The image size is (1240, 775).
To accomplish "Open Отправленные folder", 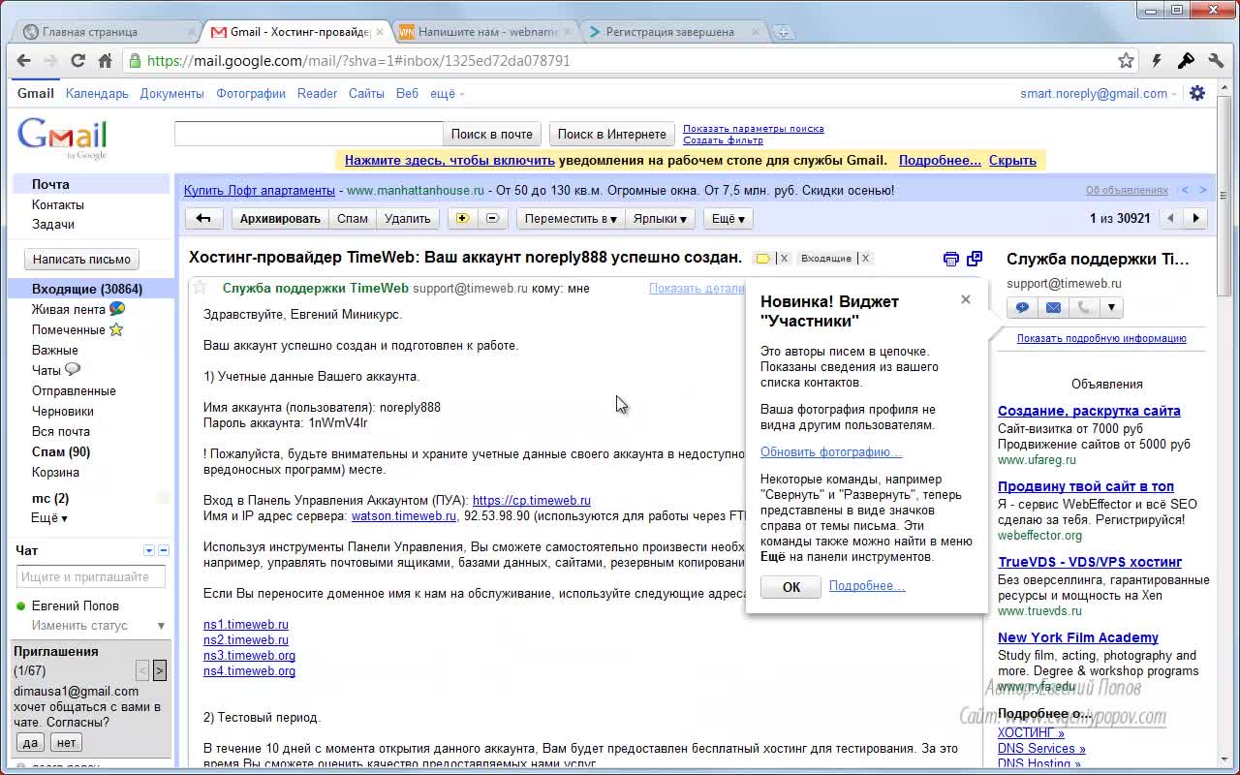I will click(x=74, y=390).
